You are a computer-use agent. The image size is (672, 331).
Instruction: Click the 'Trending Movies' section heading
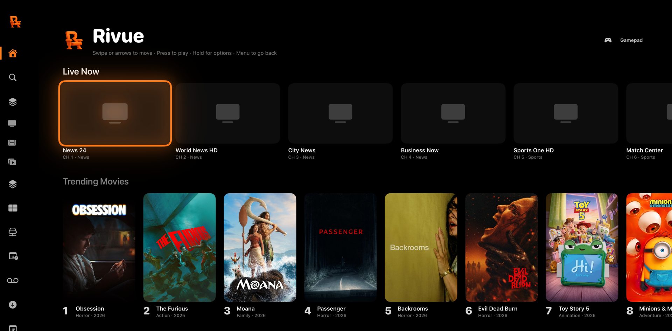(96, 181)
